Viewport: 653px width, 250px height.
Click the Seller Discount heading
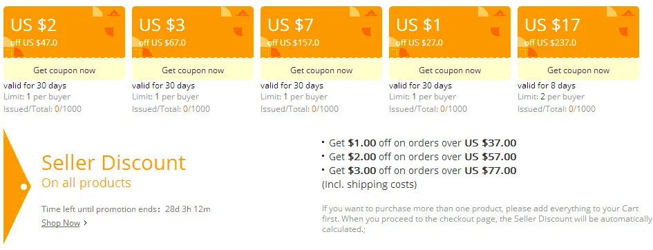[x=114, y=162]
